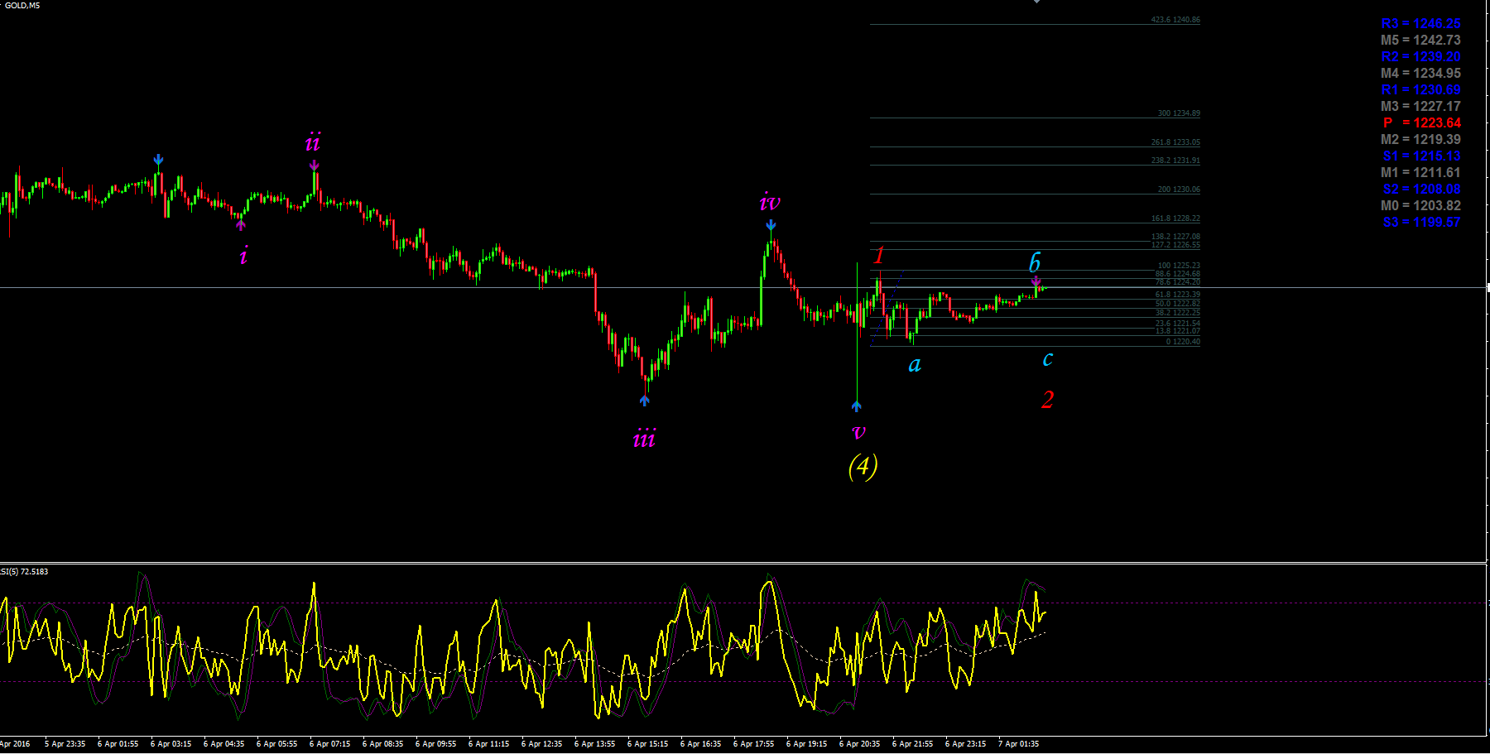Viewport: 1490px width, 754px height.
Task: Click the '6 Apr 17:55' time axis label
Action: pos(754,744)
